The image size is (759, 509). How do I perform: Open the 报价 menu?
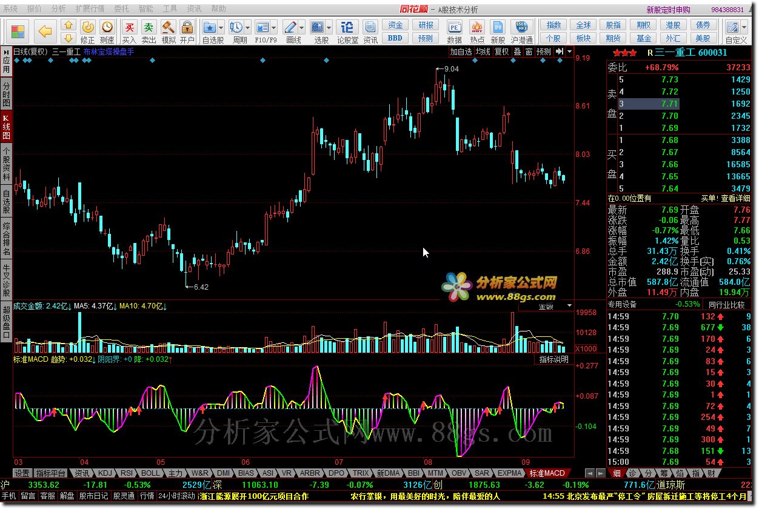[35, 9]
